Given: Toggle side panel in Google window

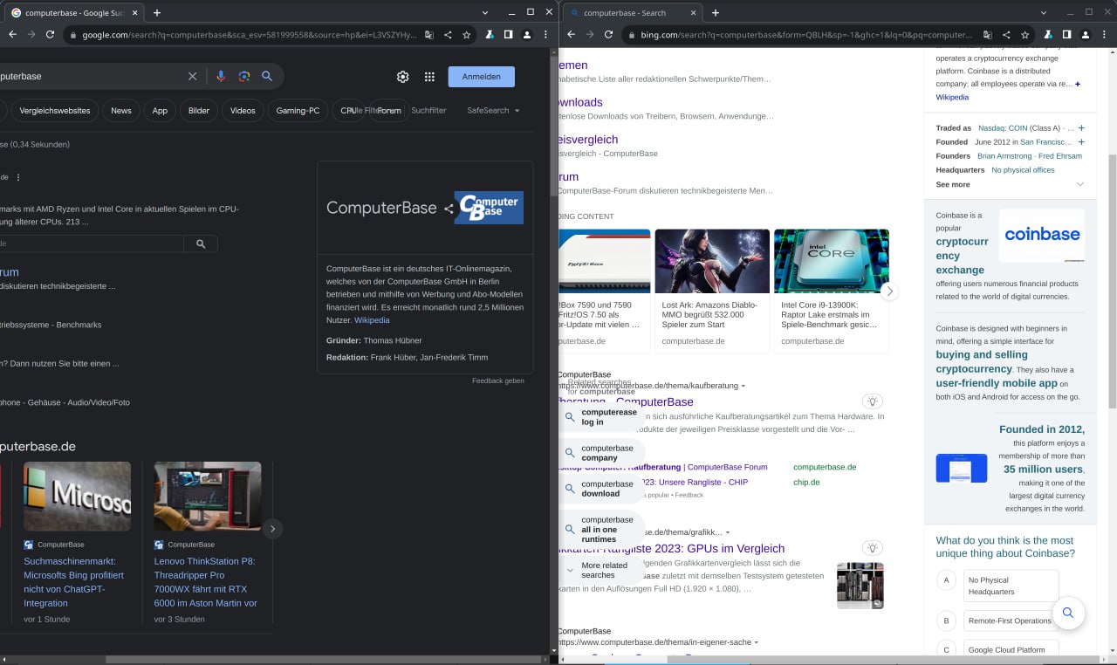Looking at the screenshot, I should [509, 35].
